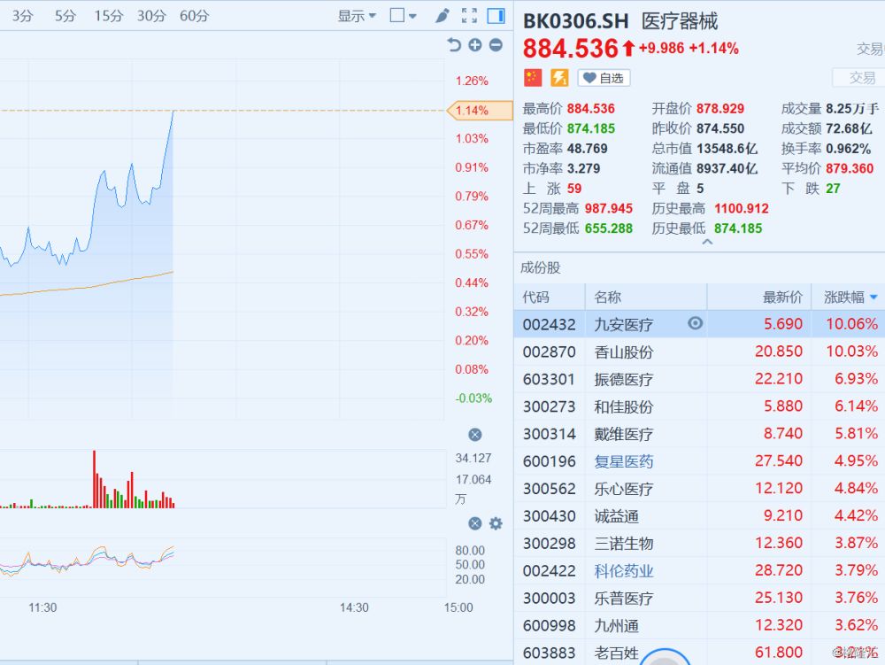This screenshot has height=665, width=885.
Task: Open the 显示 display dropdown
Action: 357,16
